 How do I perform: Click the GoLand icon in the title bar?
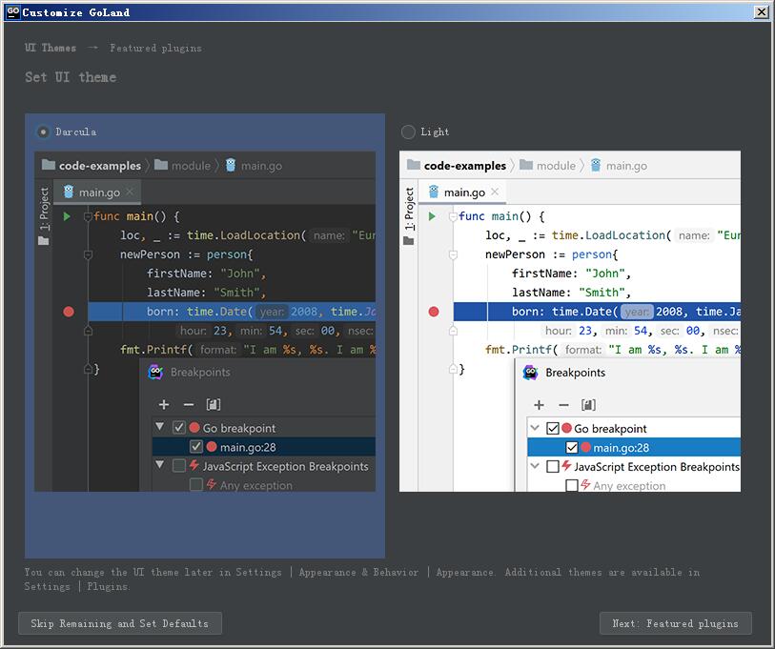click(12, 11)
